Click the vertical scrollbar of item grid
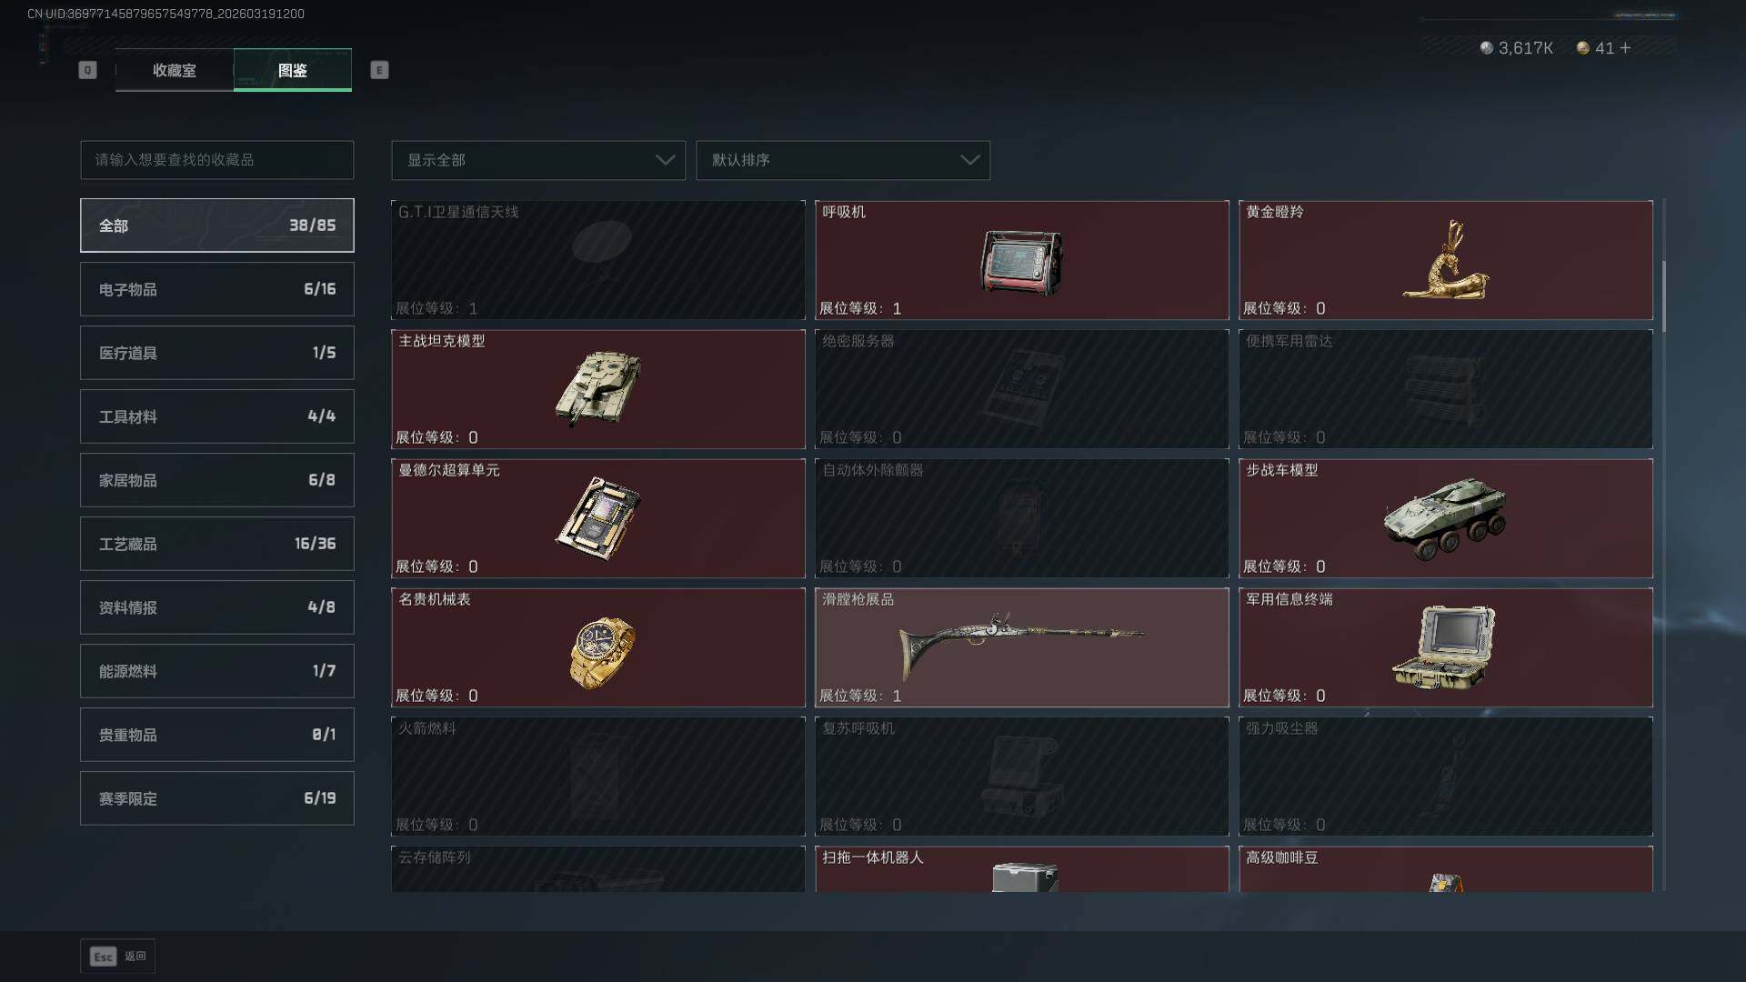The image size is (1746, 982). click(x=1663, y=296)
